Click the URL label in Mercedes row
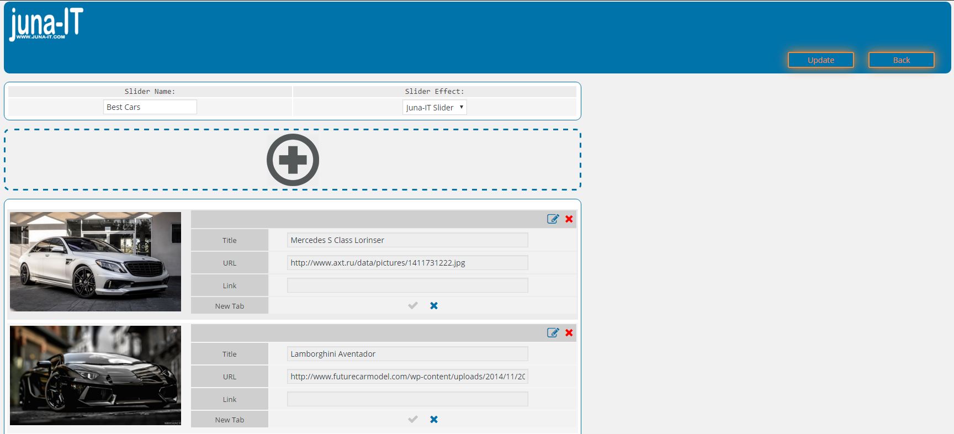Viewport: 954px width, 434px height. [230, 263]
